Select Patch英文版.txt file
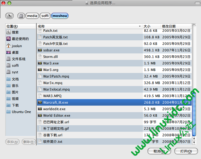Viewport: 201px width, 159px height. [114, 37]
